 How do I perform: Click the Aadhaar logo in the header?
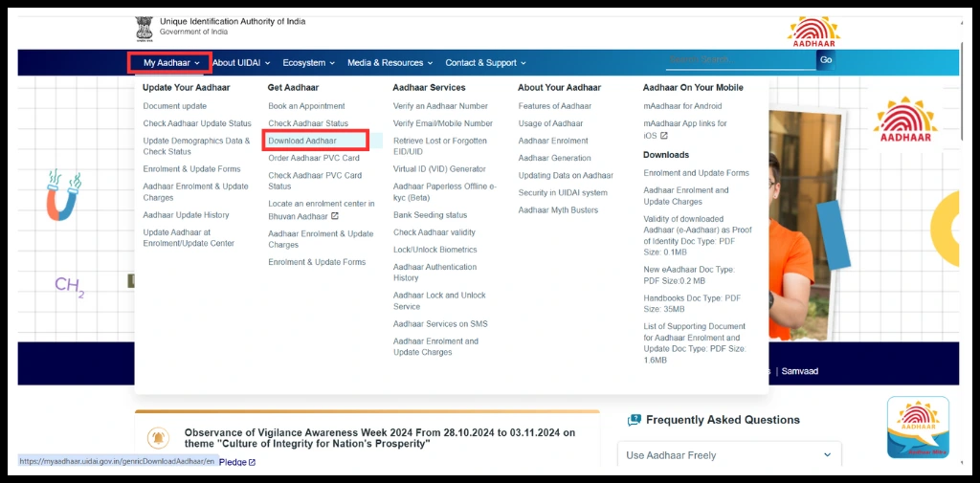click(813, 30)
